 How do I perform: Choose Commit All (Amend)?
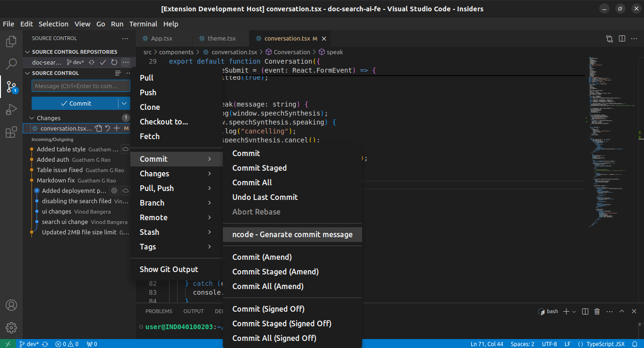coord(292,286)
